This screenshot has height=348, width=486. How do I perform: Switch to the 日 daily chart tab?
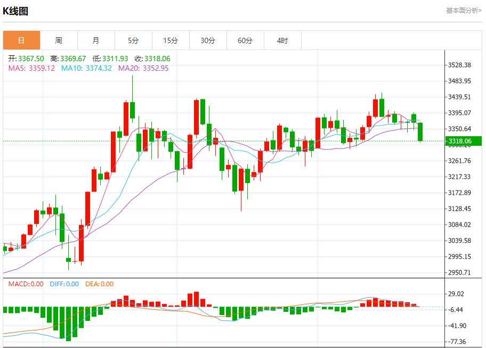21,40
